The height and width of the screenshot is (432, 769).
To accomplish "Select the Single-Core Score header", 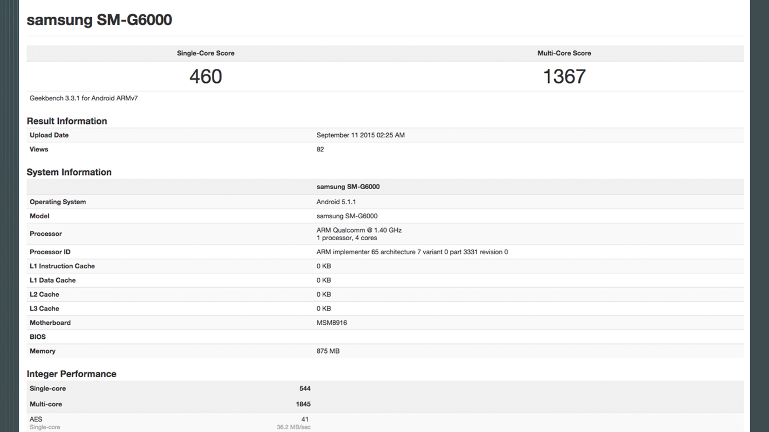I will click(x=205, y=53).
